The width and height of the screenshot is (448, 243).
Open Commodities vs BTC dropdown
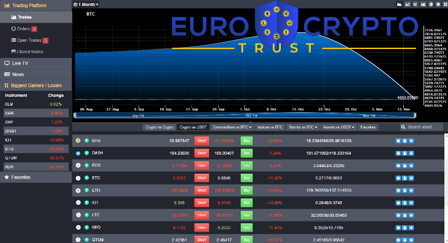(x=232, y=127)
